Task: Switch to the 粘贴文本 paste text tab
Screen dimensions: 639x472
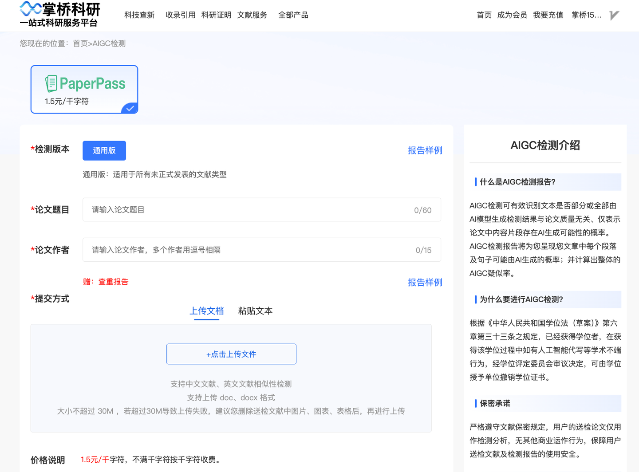Action: click(x=255, y=311)
